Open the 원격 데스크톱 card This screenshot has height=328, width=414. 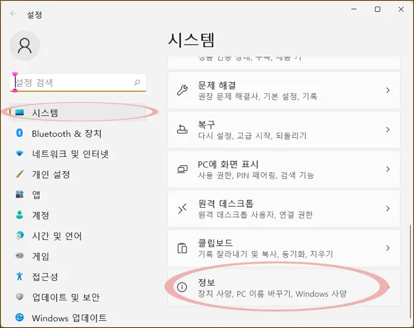[x=284, y=208]
